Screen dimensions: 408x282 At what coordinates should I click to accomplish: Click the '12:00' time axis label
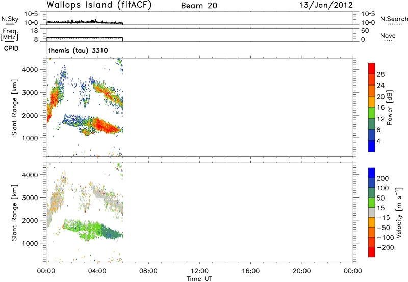pos(199,271)
